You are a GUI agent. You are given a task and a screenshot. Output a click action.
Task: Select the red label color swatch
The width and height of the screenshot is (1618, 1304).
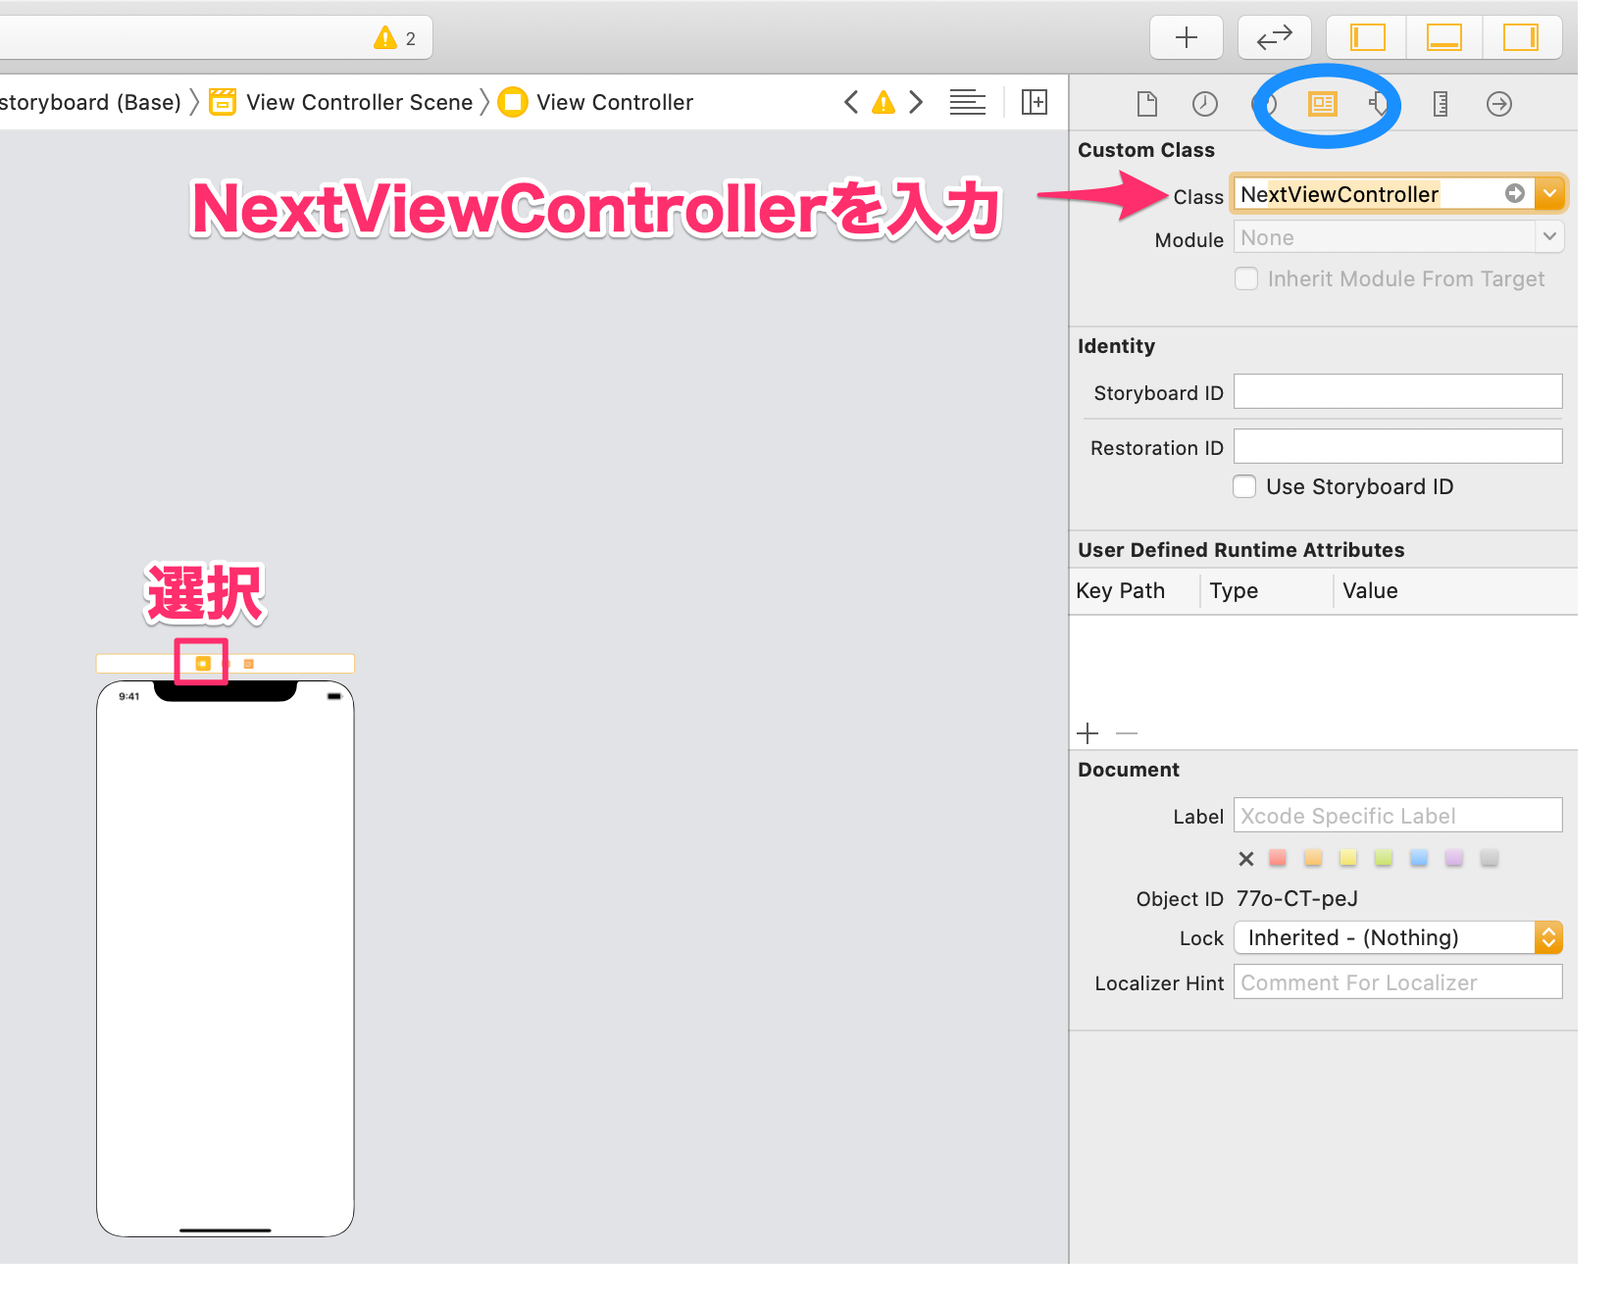1278,858
